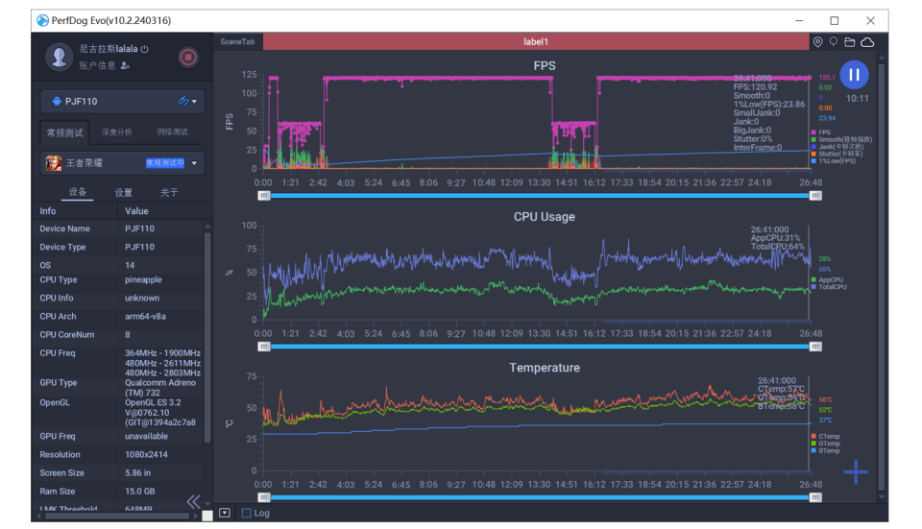This screenshot has width=922, height=529.
Task: Click the right range handle under FPS chart
Action: click(x=815, y=195)
